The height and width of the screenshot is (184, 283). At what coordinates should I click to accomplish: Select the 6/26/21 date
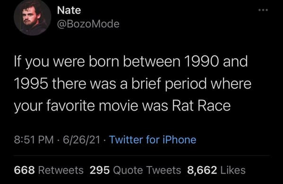(x=81, y=140)
